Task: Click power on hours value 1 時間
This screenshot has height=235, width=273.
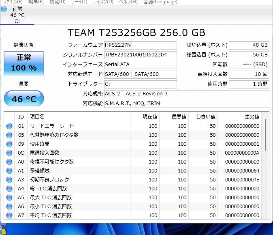Action: click(249, 84)
